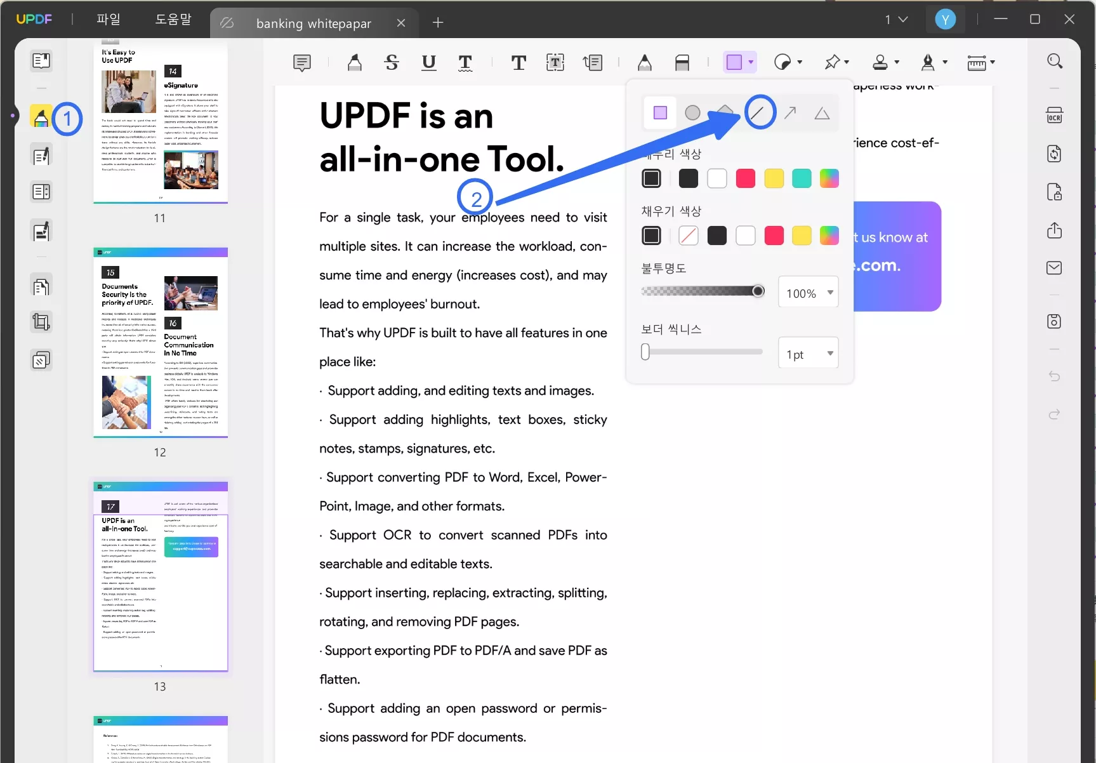Select the Signature pen tool
1096x763 pixels.
(928, 62)
